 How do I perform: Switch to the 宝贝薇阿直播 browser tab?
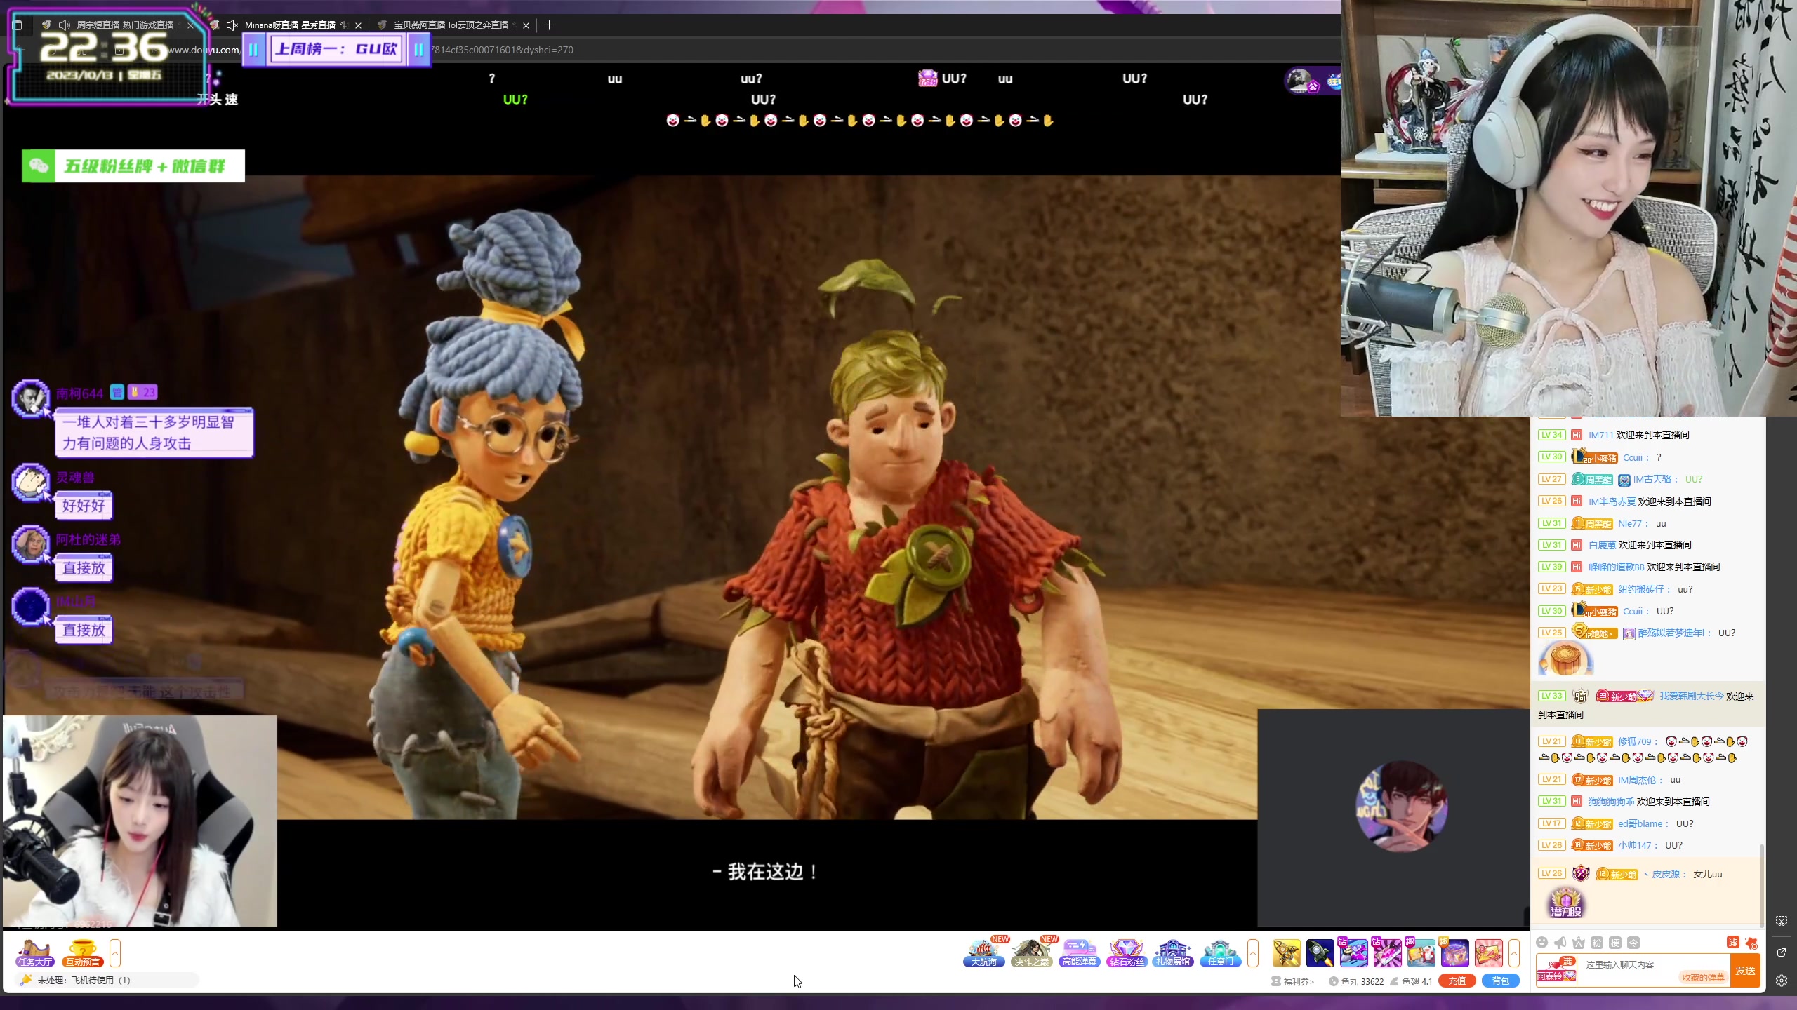point(449,25)
